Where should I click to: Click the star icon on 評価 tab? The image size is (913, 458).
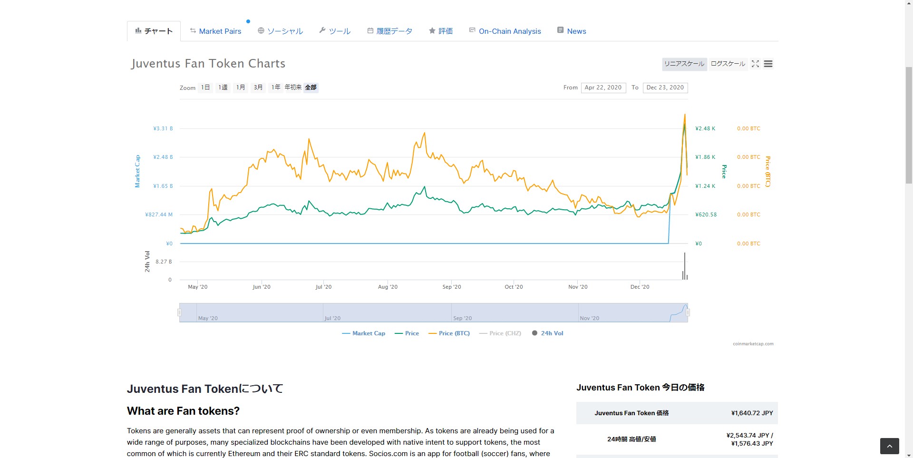432,31
